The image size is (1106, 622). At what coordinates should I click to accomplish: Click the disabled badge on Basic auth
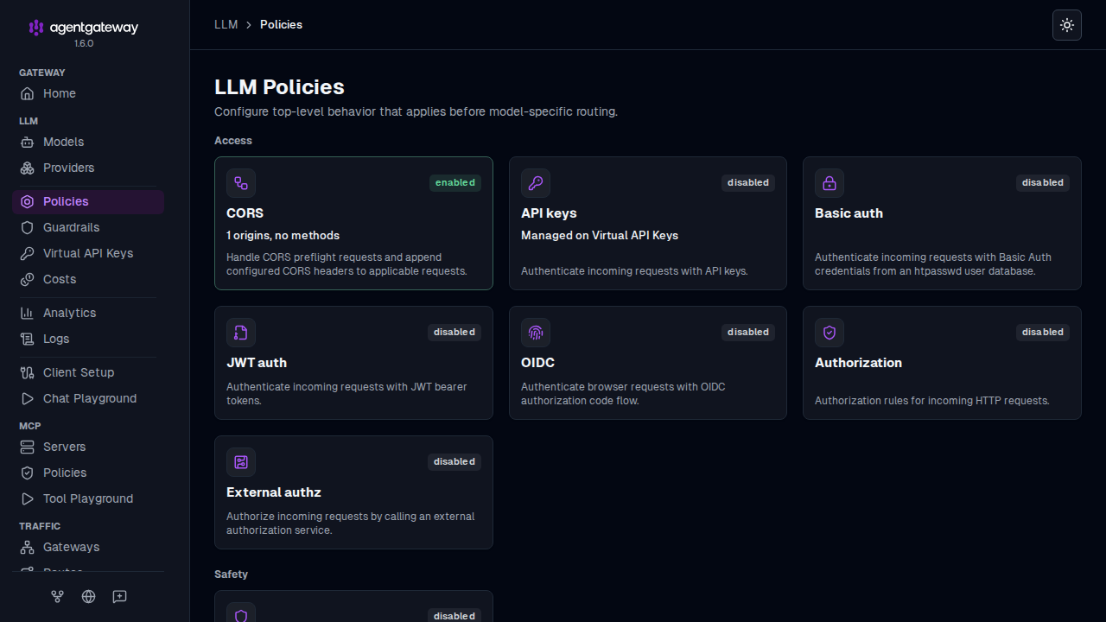[1043, 182]
